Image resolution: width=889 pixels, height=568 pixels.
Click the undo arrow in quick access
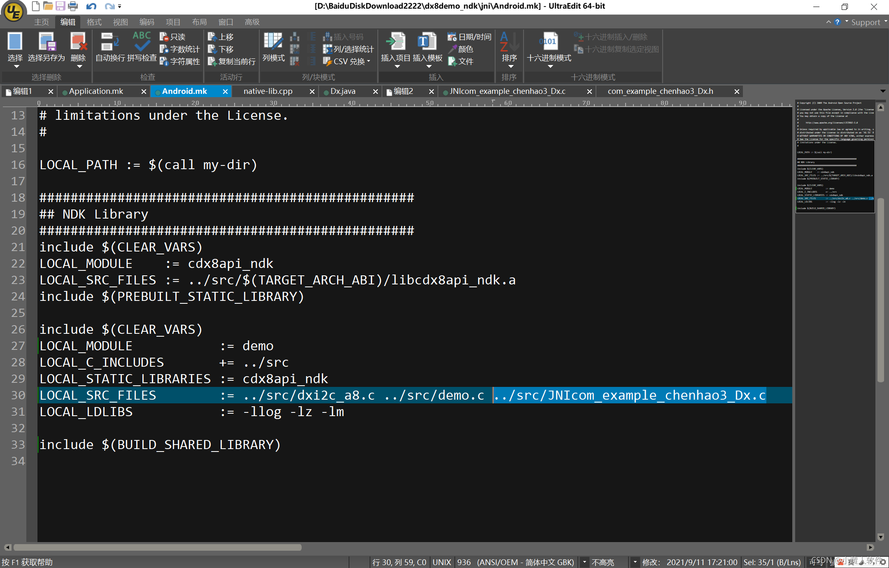tap(91, 6)
